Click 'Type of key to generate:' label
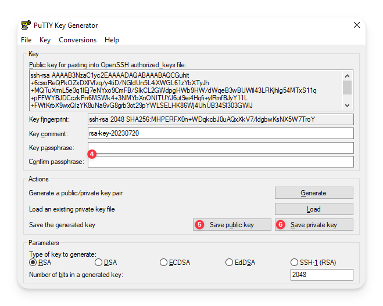Viewport: 383px width, 306px height. click(x=63, y=254)
